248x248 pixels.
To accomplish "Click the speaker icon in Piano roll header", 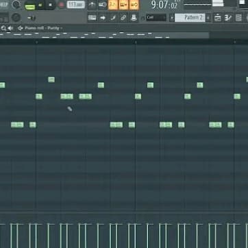I will (x=10, y=28).
